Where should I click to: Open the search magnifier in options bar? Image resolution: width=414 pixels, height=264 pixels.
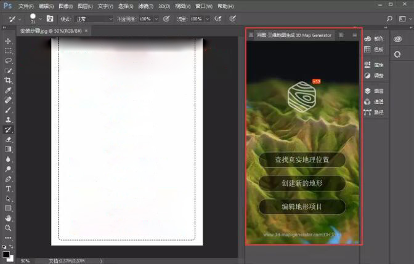(x=389, y=18)
